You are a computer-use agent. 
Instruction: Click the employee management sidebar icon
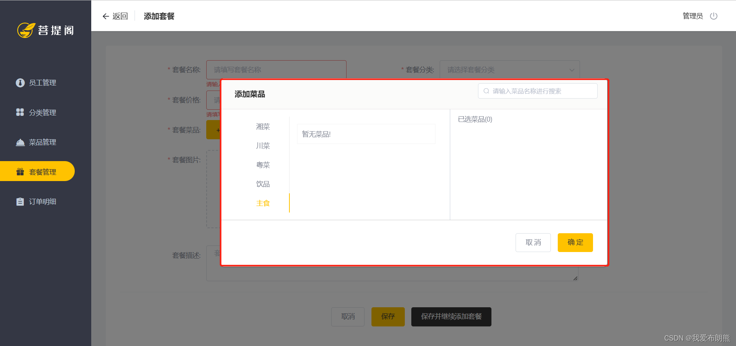[20, 82]
